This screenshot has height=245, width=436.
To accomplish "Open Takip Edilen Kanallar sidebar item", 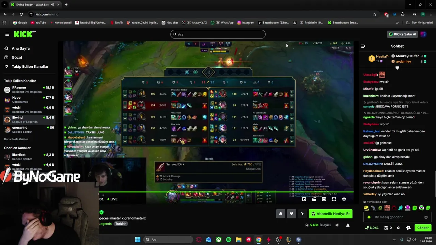I will pyautogui.click(x=30, y=67).
